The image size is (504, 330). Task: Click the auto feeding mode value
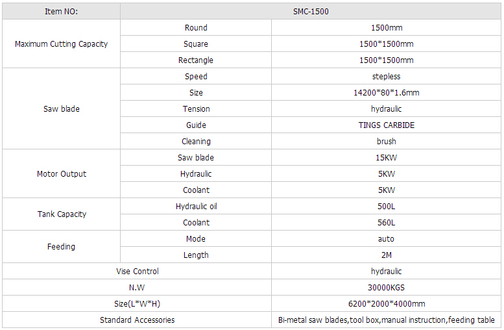coord(386,239)
